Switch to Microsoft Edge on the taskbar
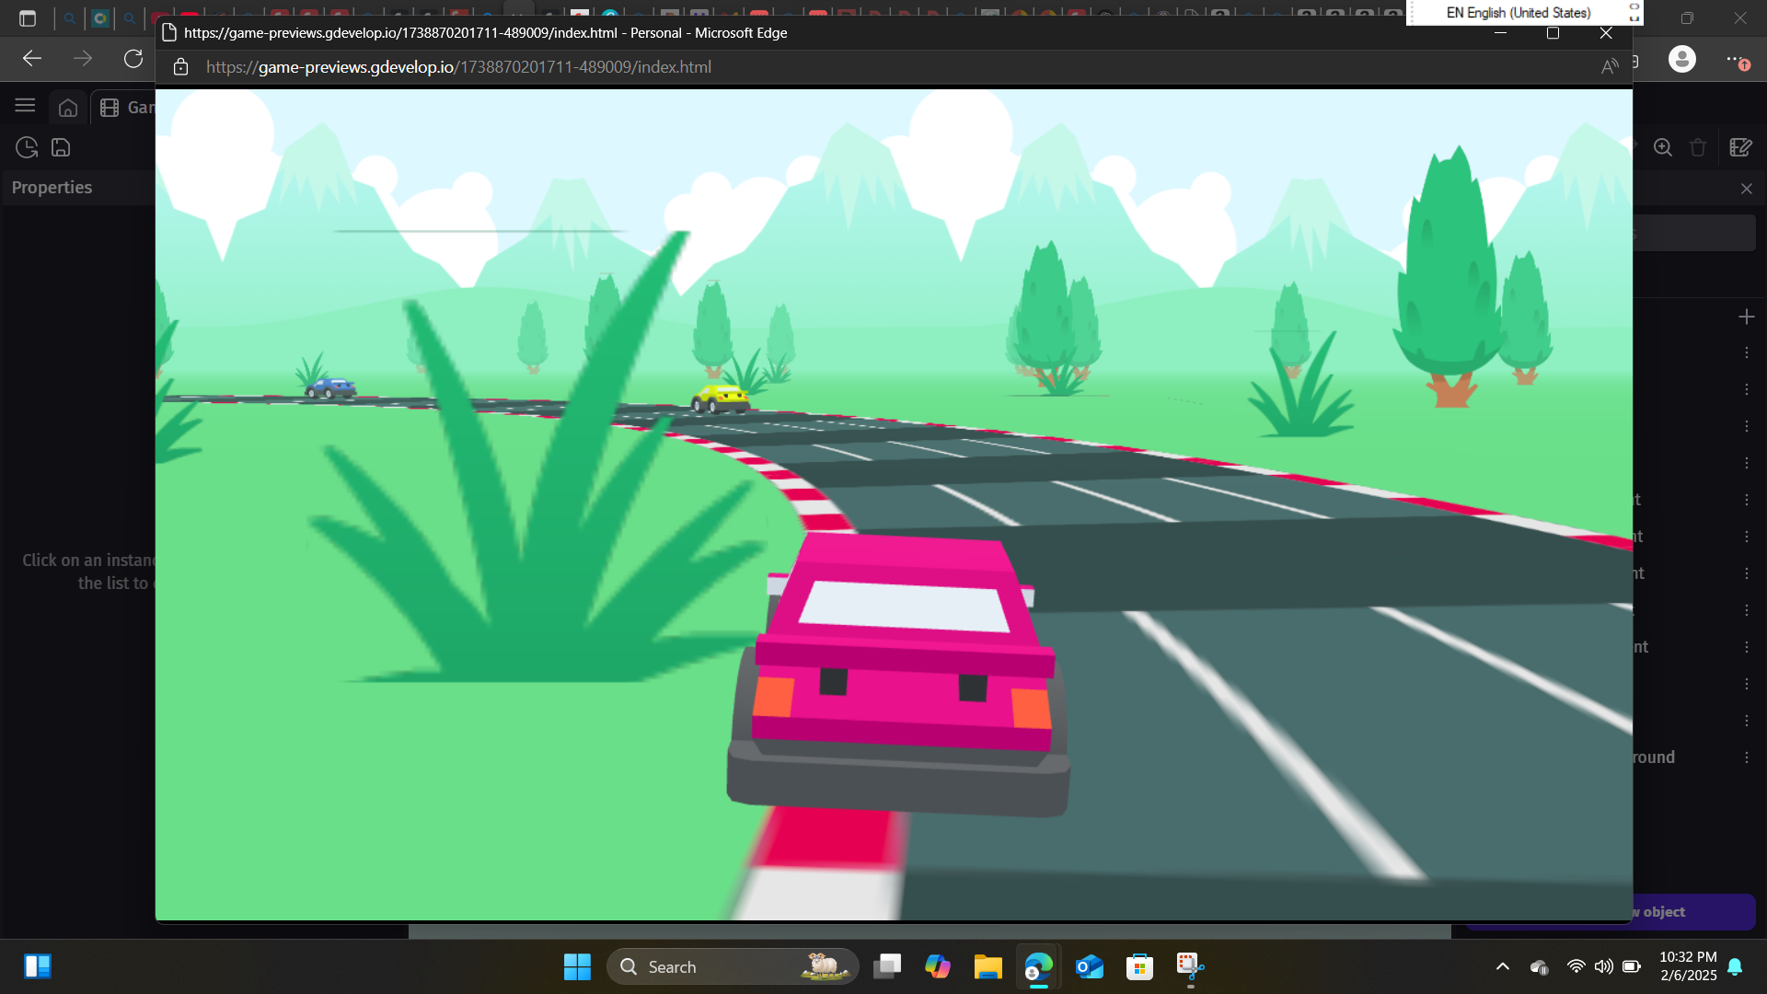 [x=1038, y=967]
